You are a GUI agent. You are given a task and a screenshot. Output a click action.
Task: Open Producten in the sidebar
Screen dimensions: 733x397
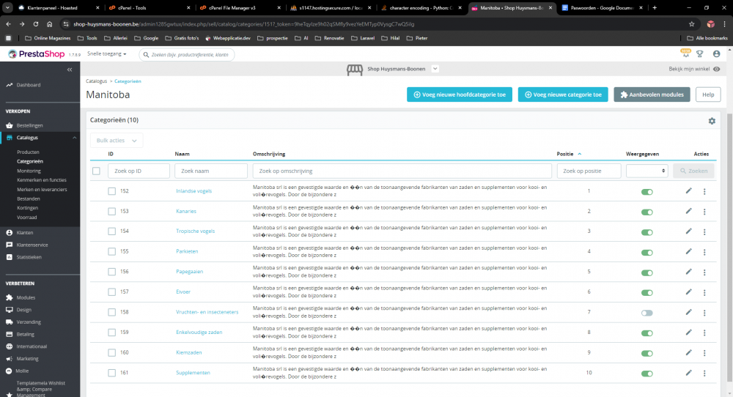pos(28,152)
